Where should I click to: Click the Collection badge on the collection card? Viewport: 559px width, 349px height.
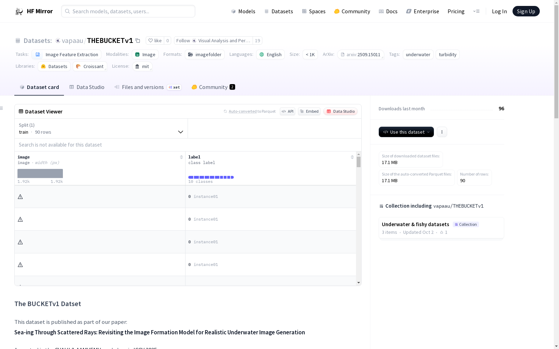click(x=466, y=224)
